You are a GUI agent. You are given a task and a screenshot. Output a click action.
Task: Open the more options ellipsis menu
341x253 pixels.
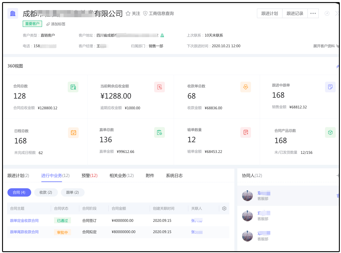pyautogui.click(x=313, y=13)
